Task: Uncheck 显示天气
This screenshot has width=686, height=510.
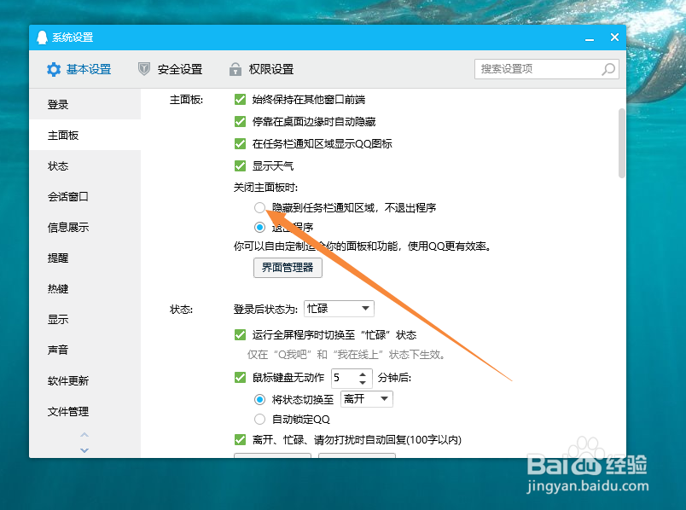Action: tap(240, 166)
